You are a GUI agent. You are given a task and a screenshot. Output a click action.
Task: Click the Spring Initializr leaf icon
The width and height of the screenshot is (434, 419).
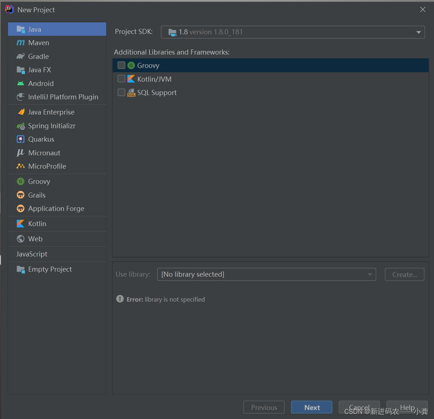click(x=21, y=126)
